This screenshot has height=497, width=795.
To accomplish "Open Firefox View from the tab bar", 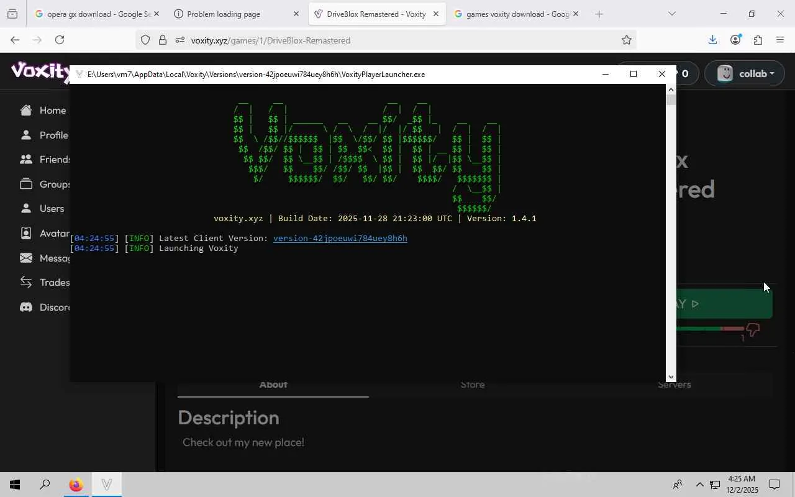I will coord(12,14).
